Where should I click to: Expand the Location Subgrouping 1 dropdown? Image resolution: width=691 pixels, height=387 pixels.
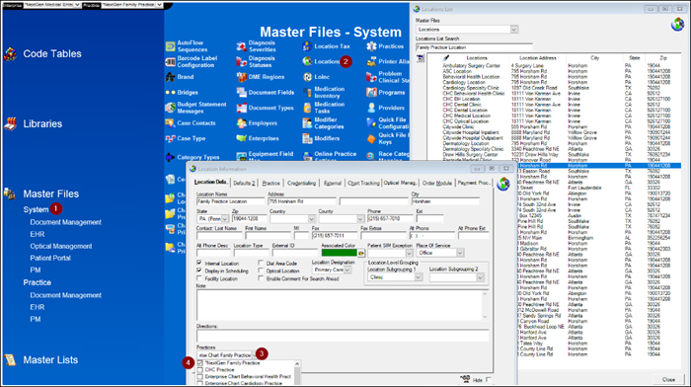(x=419, y=277)
